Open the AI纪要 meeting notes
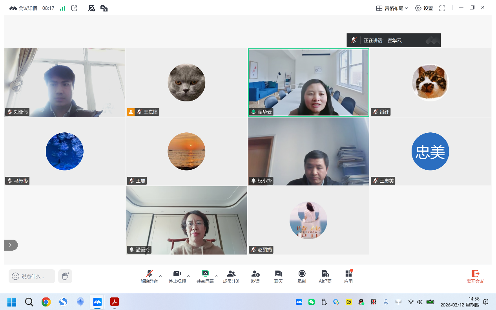The height and width of the screenshot is (310, 496). [325, 276]
